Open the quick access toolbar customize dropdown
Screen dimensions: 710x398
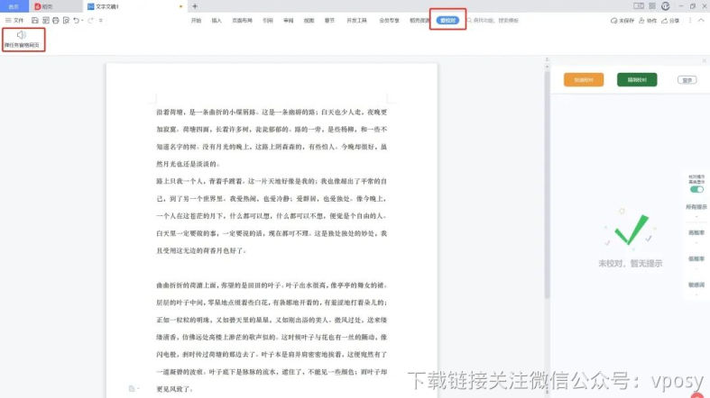(100, 21)
